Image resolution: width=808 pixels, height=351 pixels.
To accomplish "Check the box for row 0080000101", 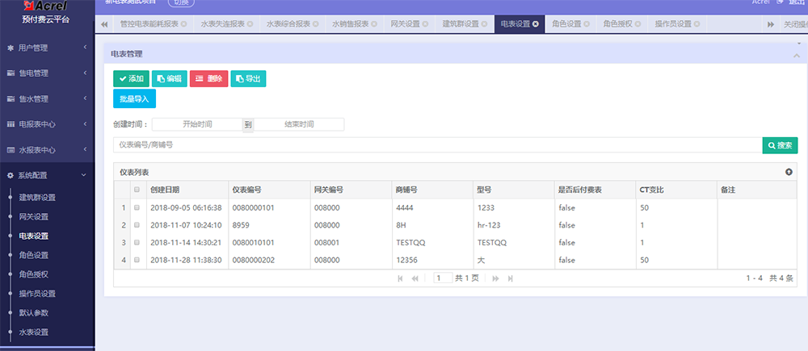I will click(x=137, y=207).
